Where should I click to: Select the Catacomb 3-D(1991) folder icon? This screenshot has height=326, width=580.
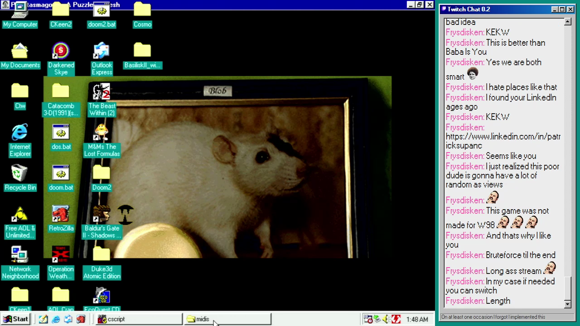[x=61, y=100]
